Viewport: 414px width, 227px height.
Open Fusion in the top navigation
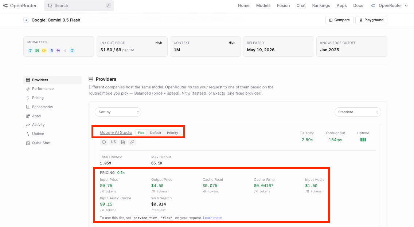pyautogui.click(x=283, y=5)
